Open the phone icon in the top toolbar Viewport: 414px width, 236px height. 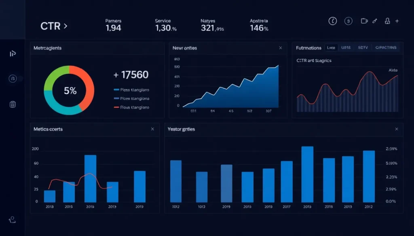[x=332, y=21]
